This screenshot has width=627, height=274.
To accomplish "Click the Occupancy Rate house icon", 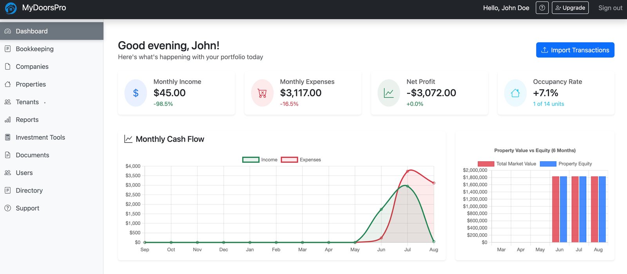I will (515, 93).
